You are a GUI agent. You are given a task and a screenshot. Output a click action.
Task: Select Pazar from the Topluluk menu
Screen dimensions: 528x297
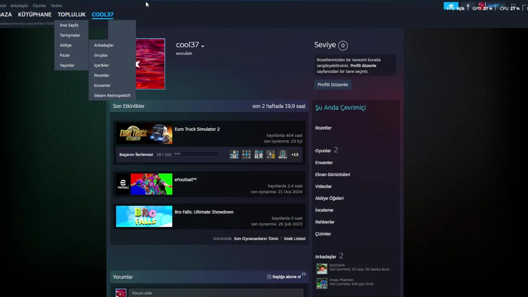point(65,55)
